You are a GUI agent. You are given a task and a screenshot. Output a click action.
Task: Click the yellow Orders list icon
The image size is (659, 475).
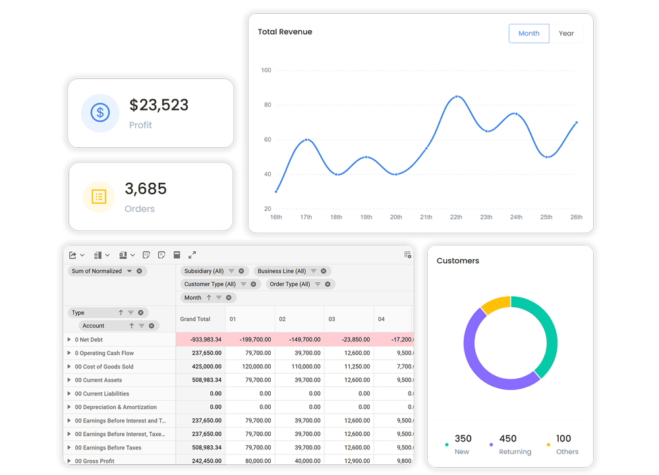pos(99,196)
